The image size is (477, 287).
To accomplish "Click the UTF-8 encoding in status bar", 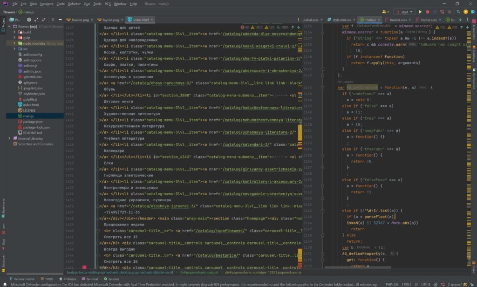I will [426, 284].
